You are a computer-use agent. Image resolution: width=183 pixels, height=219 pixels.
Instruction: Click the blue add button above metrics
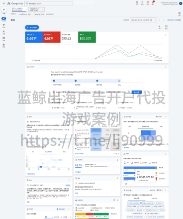[x=32, y=27]
